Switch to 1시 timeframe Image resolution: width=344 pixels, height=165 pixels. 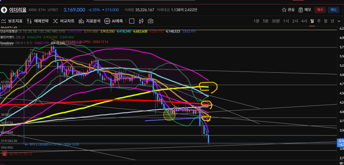pyautogui.click(x=286, y=21)
